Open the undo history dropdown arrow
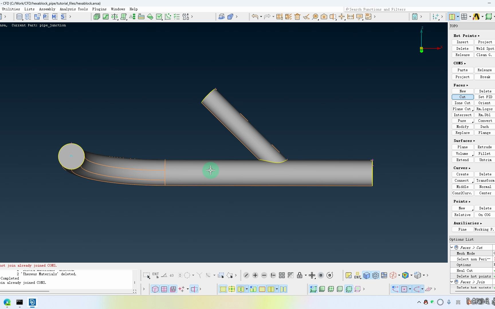Screen dimensions: 495x309 [261, 17]
